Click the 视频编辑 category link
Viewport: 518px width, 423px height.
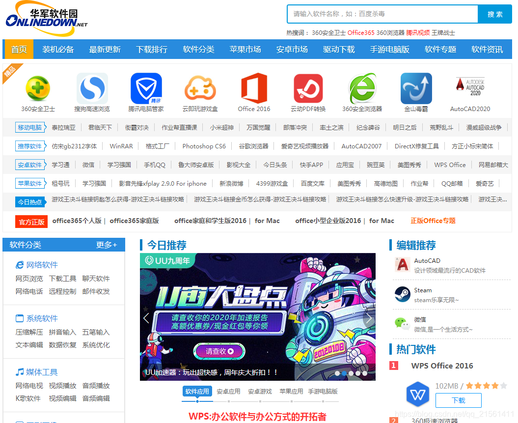tap(62, 398)
